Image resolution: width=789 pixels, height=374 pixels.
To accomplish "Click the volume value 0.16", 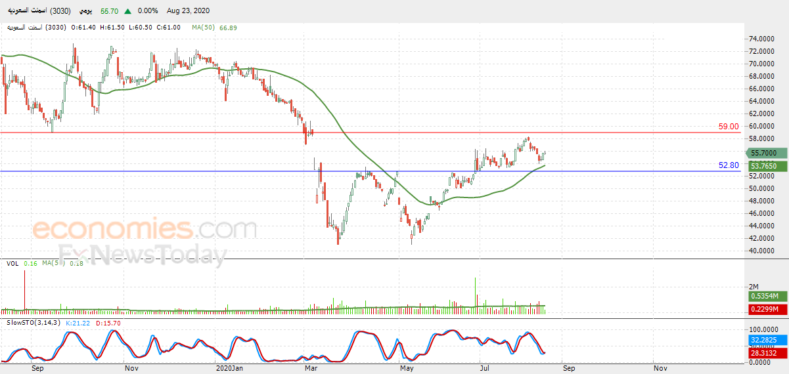I will coord(30,263).
